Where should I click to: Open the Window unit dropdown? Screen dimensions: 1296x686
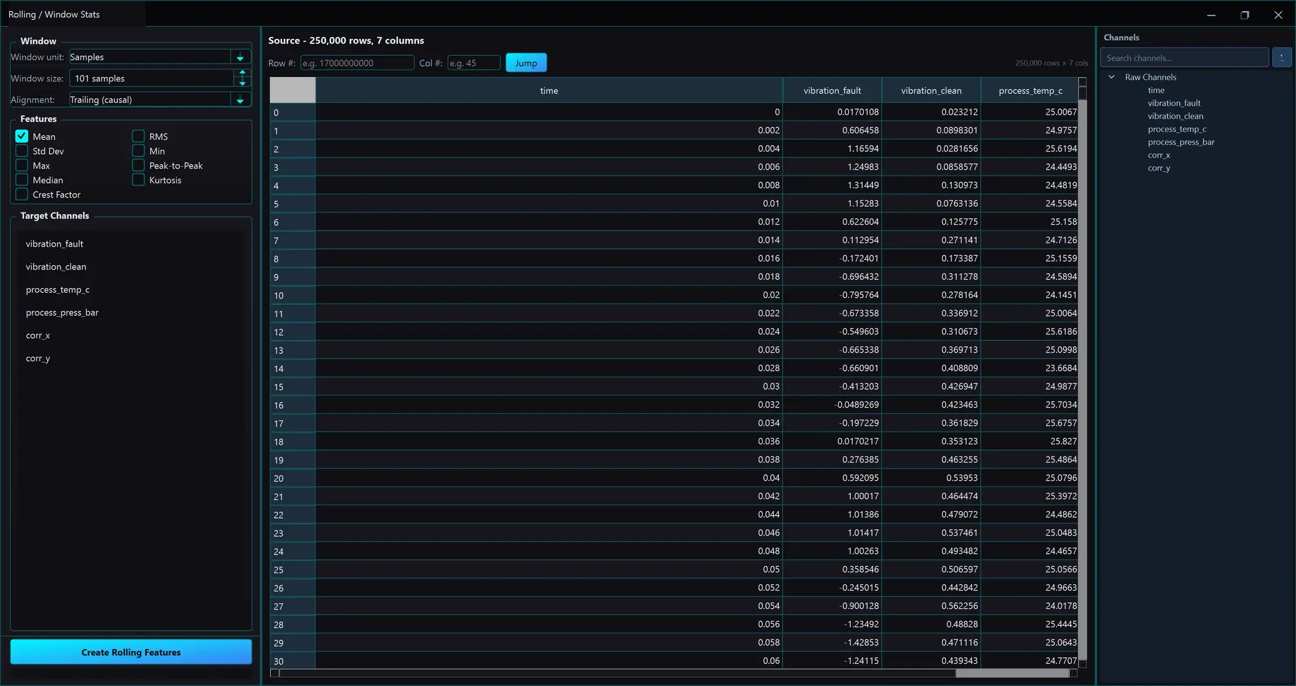(x=160, y=57)
